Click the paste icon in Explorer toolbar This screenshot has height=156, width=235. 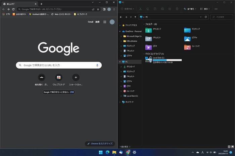155,9
